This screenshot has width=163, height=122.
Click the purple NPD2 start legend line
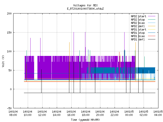click(x=152, y=16)
